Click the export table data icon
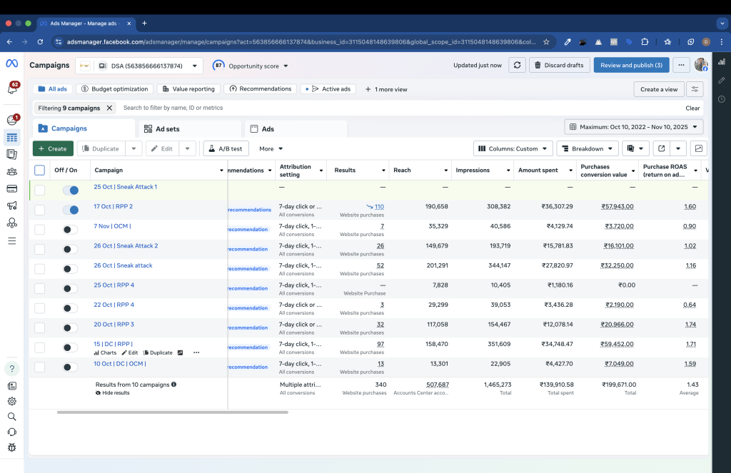 662,148
